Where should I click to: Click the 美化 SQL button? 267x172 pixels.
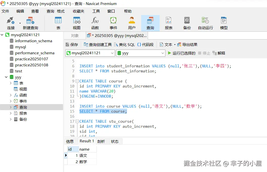coord(124,45)
